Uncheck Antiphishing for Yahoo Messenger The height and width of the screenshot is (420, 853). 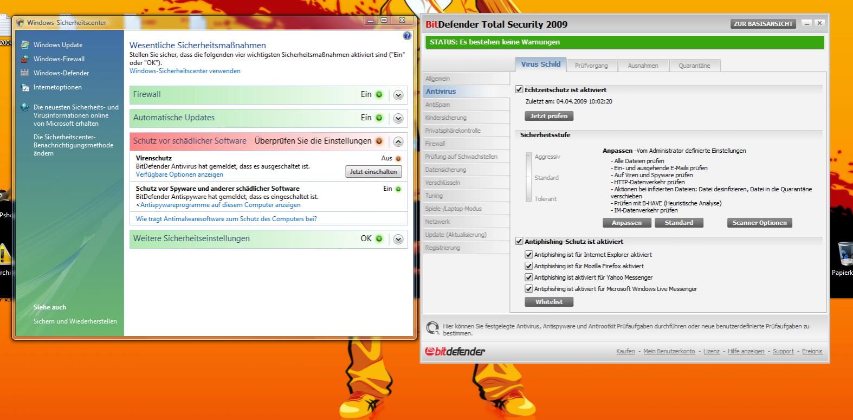[x=529, y=277]
